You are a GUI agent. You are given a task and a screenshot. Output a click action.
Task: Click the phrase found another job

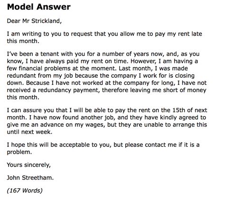click(x=89, y=118)
